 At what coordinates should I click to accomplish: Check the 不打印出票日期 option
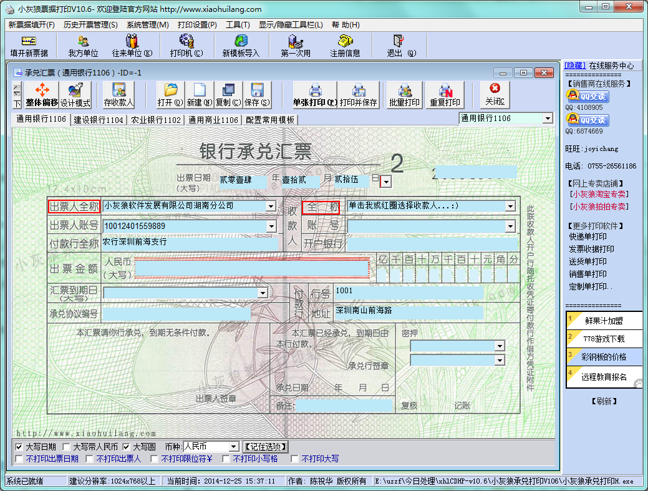point(19,459)
